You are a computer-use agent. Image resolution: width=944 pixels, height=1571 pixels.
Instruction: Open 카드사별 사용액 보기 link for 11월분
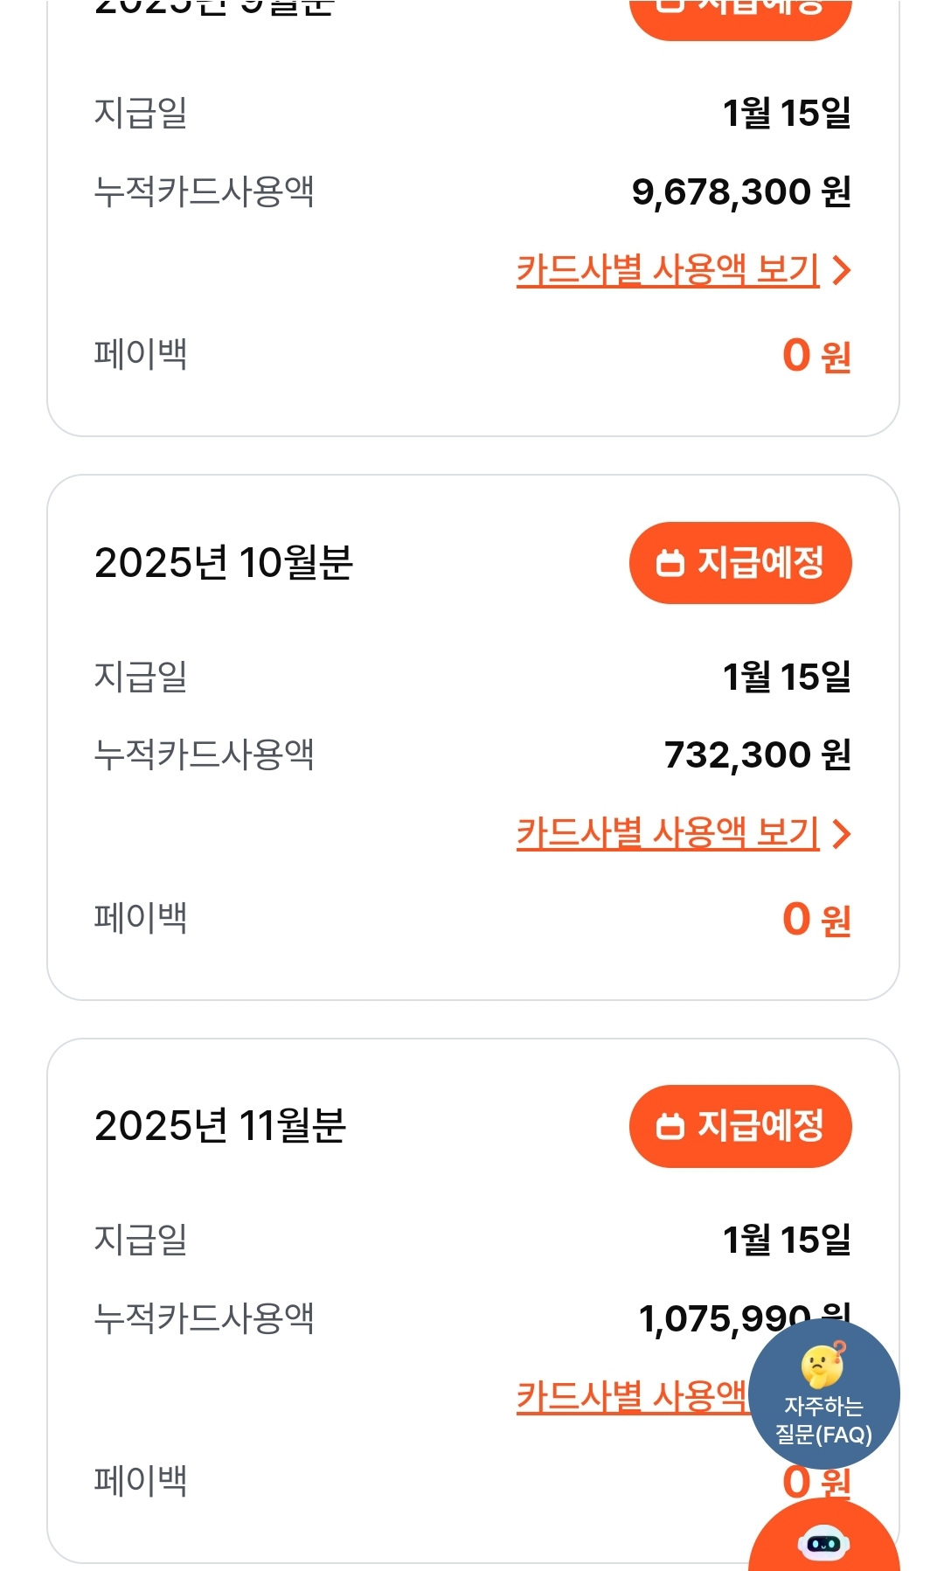click(x=631, y=1396)
